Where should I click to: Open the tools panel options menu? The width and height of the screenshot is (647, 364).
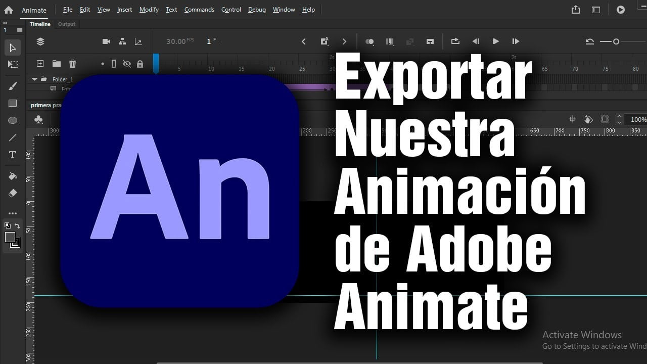pos(20,30)
